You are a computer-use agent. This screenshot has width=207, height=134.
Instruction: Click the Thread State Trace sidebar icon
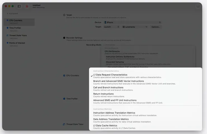tap(8, 35)
